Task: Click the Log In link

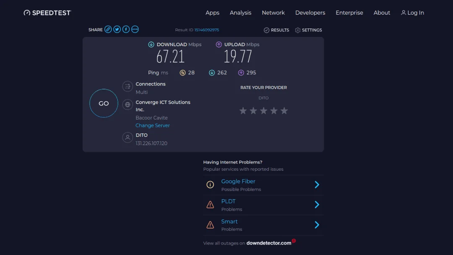Action: (x=415, y=13)
